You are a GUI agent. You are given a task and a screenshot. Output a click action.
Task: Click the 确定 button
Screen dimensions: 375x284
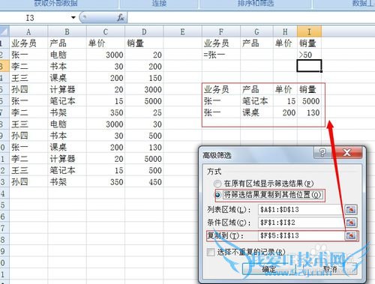268,269
